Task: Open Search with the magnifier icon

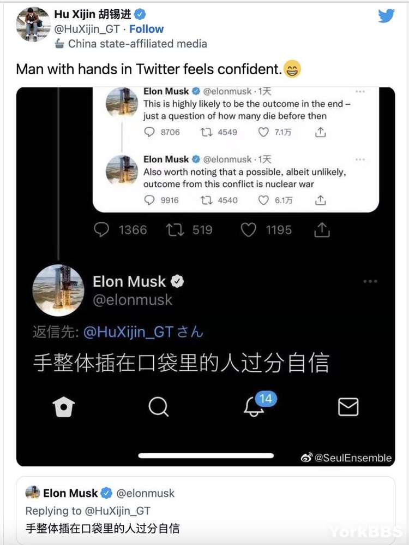Action: click(158, 406)
